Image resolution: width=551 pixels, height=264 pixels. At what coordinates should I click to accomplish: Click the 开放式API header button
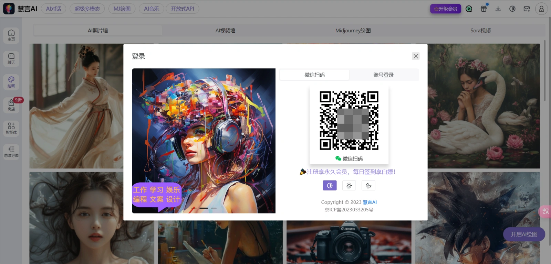183,9
